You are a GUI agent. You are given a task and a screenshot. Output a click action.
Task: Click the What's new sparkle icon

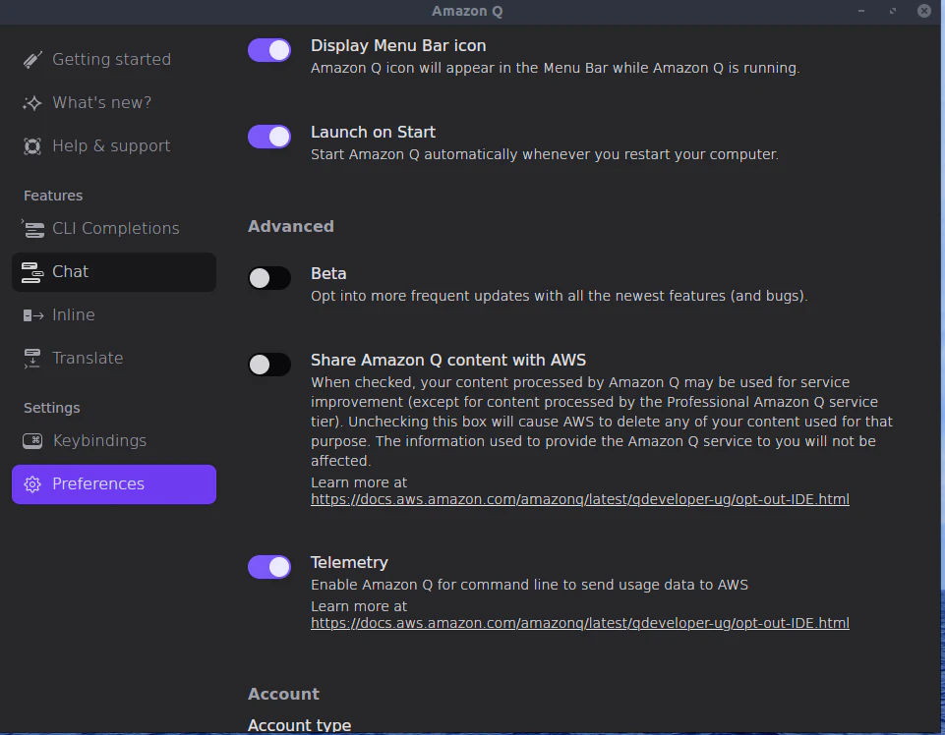32,103
